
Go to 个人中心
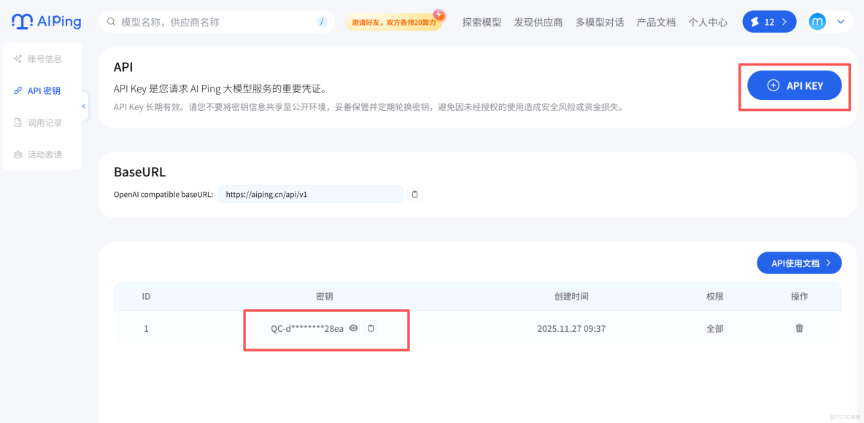[x=707, y=22]
